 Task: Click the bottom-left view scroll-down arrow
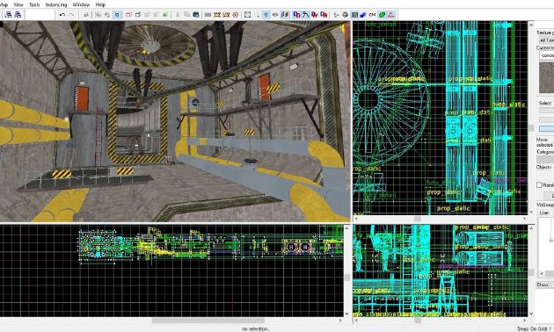point(347,314)
